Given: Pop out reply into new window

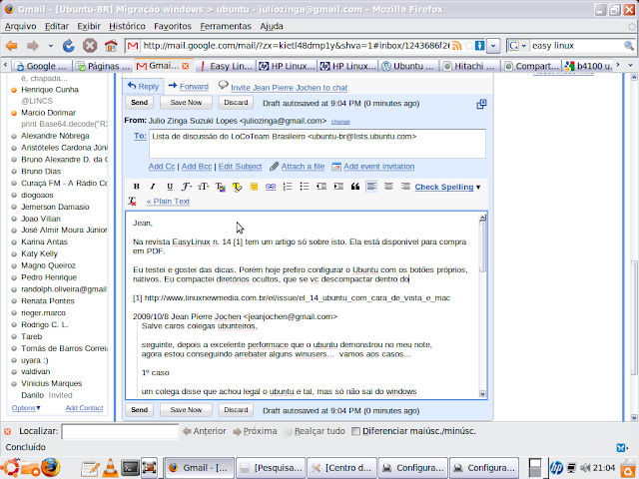Looking at the screenshot, I should (481, 103).
